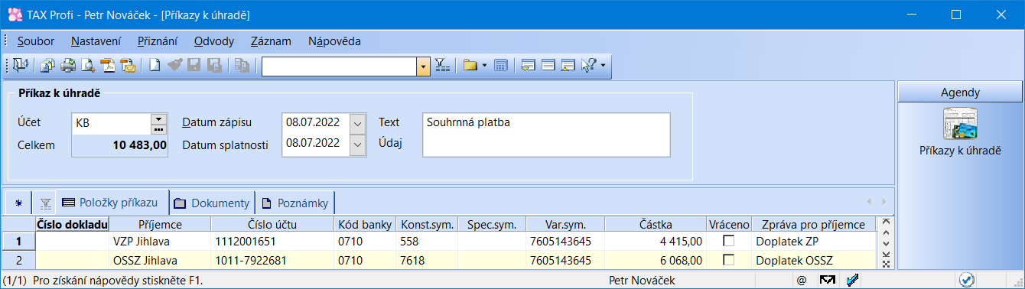Select the constant symbol cell '7618'

pyautogui.click(x=426, y=260)
